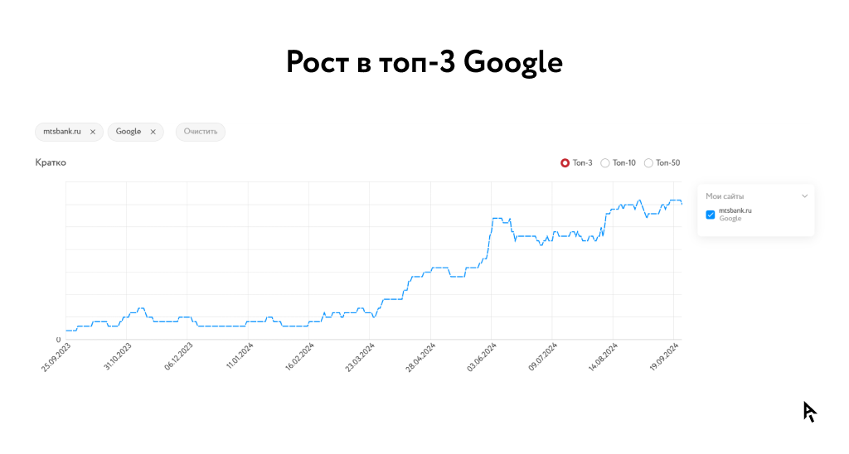
Task: Remove the mtsbank.ru filter chip
Action: click(x=93, y=132)
